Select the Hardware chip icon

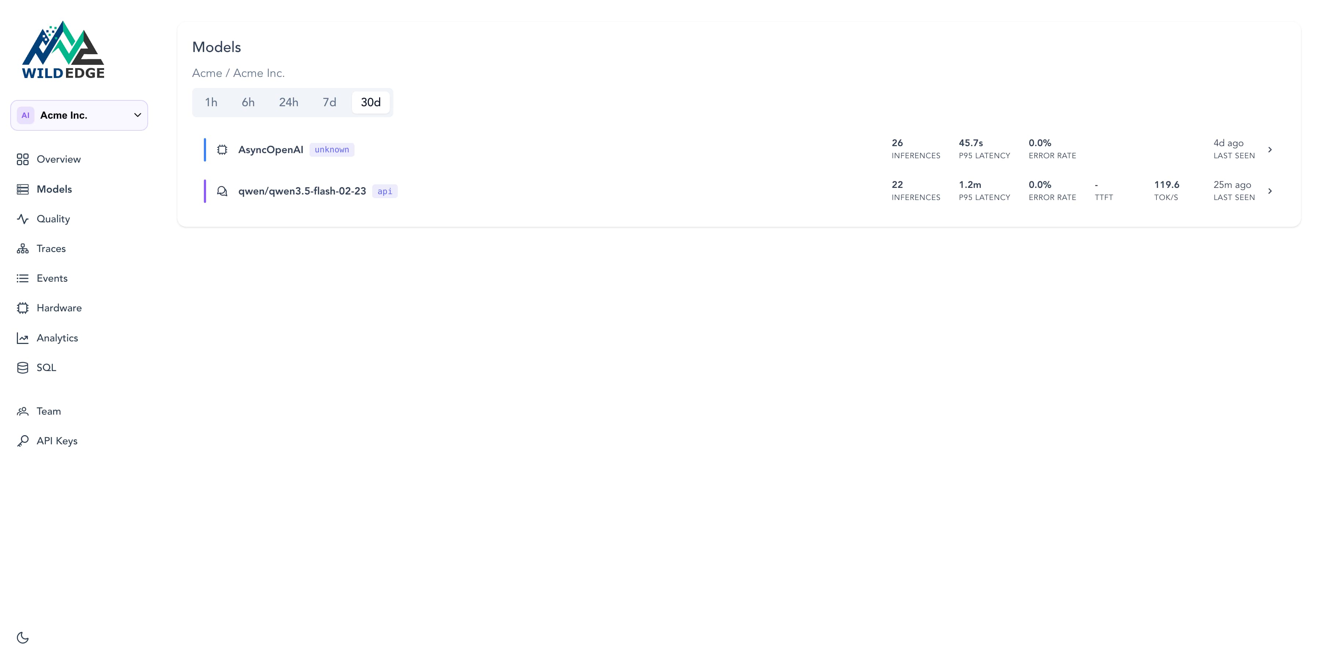click(x=22, y=308)
